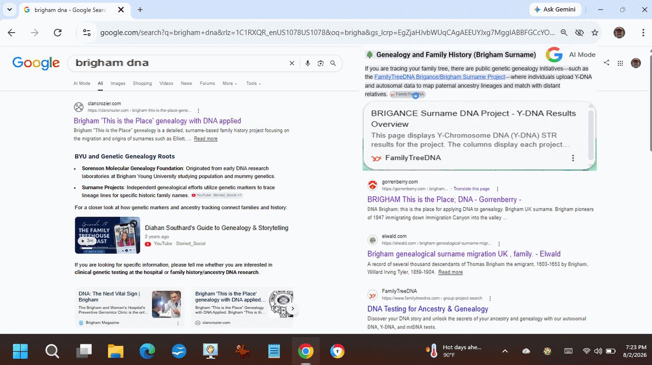The height and width of the screenshot is (365, 652).
Task: Expand the Tools dropdown
Action: [254, 83]
